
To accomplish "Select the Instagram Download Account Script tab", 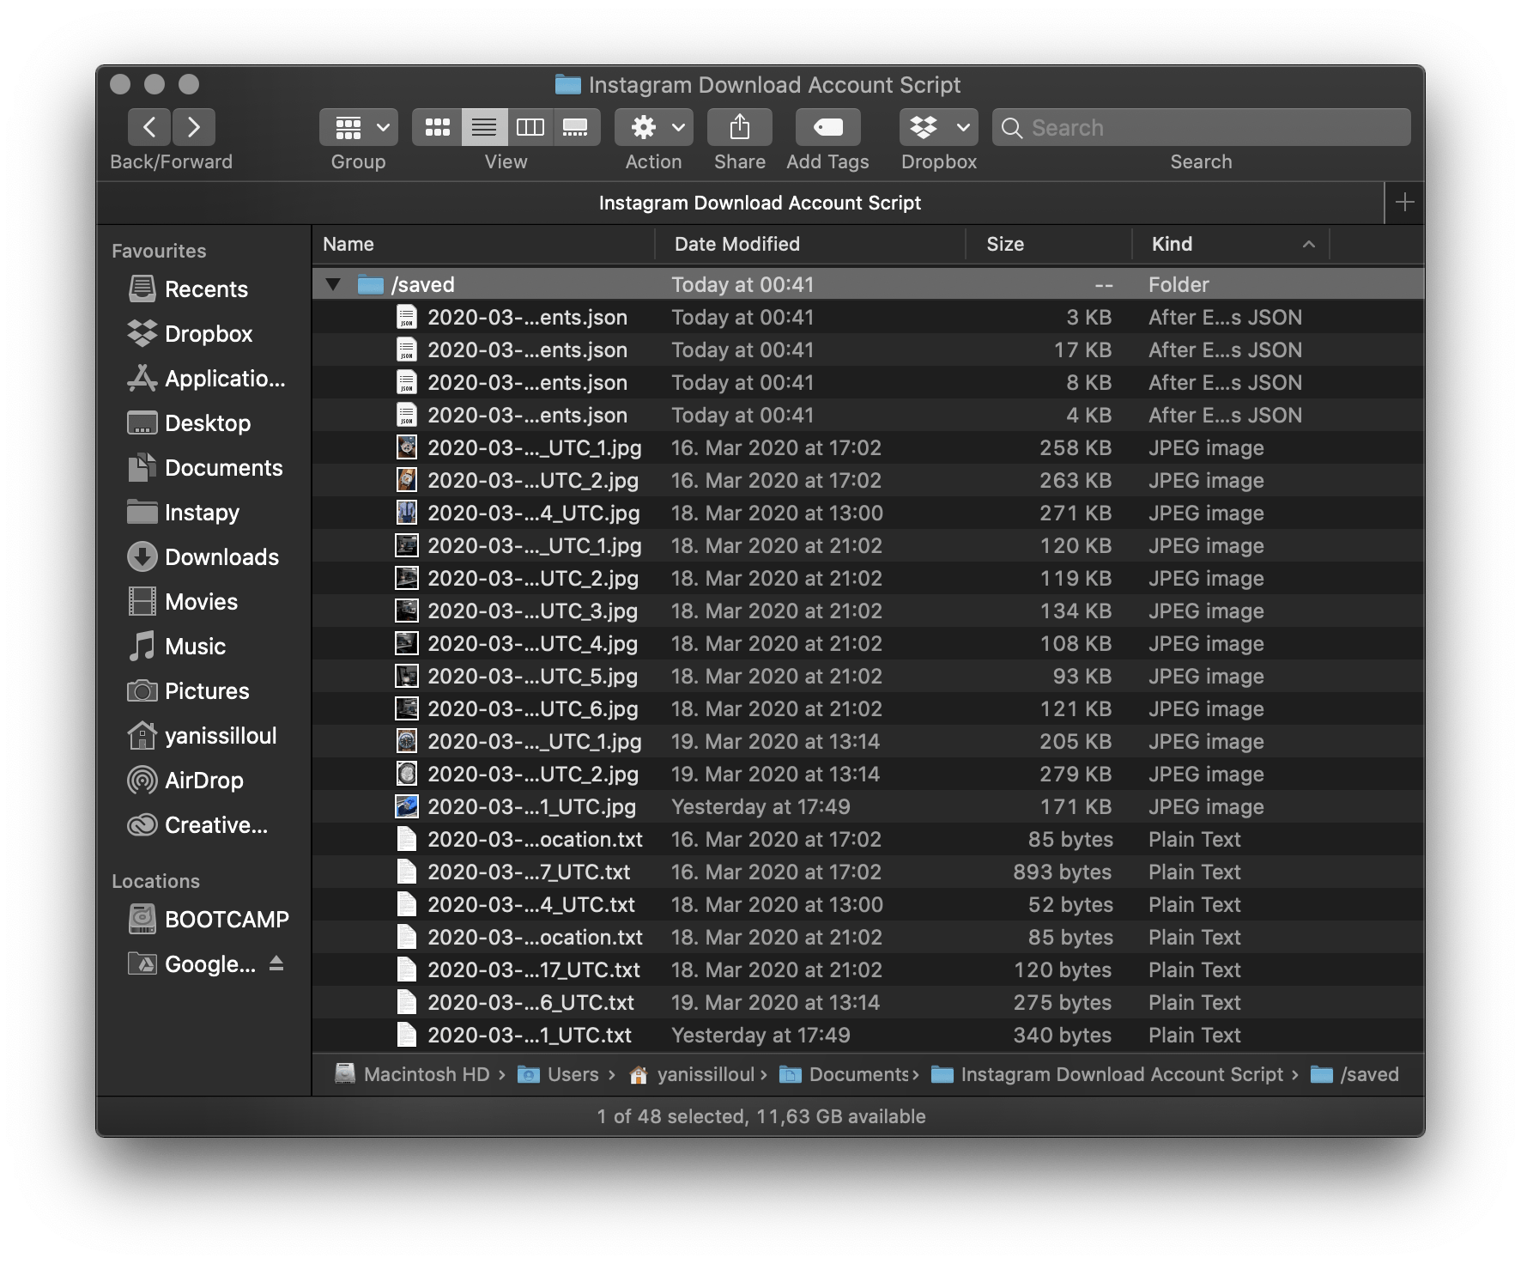I will tap(760, 203).
